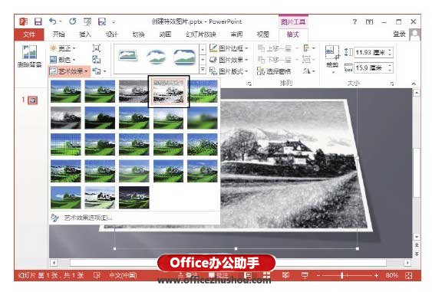Toggle the comments (批注) pane in status bar
Screen dimensions: 432x292
point(219,275)
